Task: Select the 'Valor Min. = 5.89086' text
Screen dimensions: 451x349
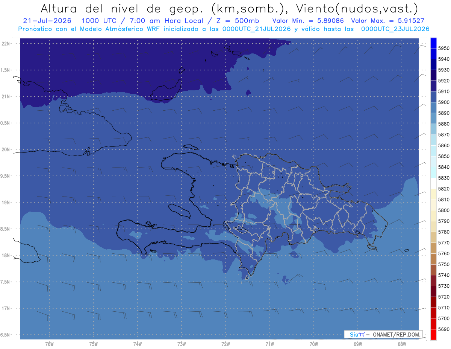Action: [x=308, y=21]
